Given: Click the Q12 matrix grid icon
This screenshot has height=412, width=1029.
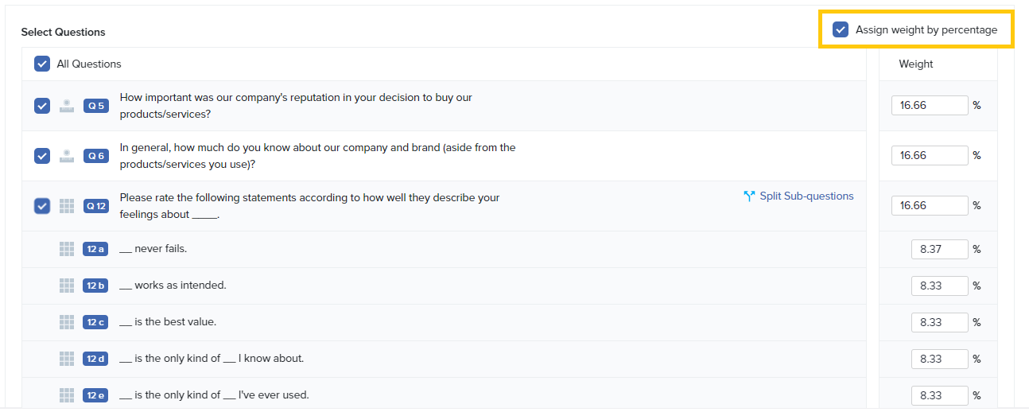Looking at the screenshot, I should coord(68,206).
